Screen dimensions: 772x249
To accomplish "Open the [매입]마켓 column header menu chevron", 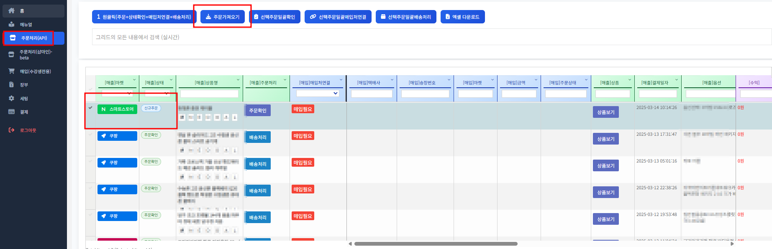I will [x=492, y=80].
